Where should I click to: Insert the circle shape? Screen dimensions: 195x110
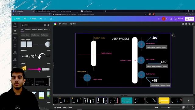pyautogui.click(x=48, y=44)
